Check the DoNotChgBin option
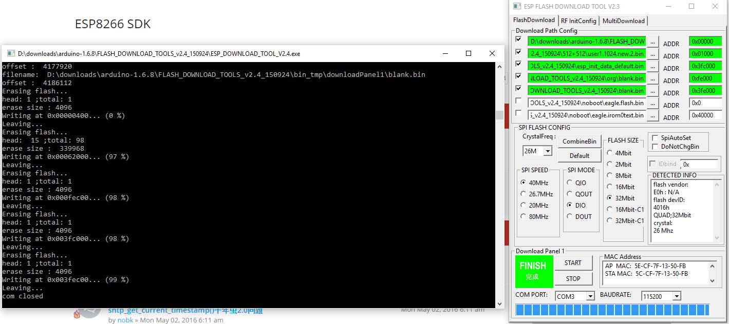The width and height of the screenshot is (729, 324). point(655,147)
